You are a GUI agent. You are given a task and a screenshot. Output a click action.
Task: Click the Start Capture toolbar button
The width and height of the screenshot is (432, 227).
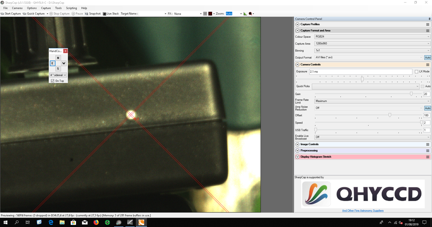pos(11,13)
